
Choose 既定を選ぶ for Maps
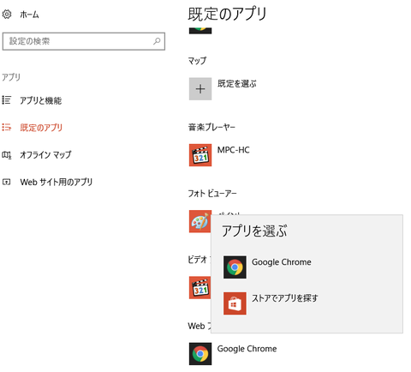click(x=237, y=84)
